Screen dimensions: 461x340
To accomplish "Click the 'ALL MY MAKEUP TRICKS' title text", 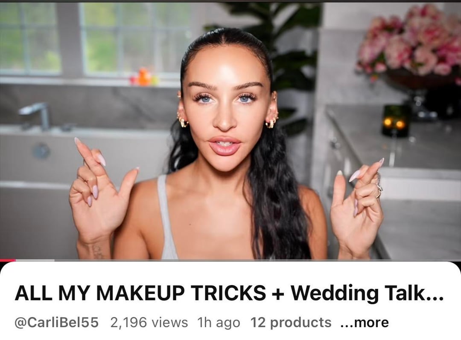I will tap(140, 293).
